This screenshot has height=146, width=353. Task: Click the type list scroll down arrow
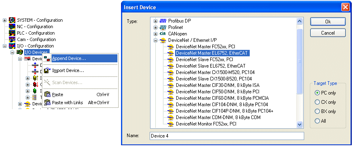pyautogui.click(x=299, y=124)
